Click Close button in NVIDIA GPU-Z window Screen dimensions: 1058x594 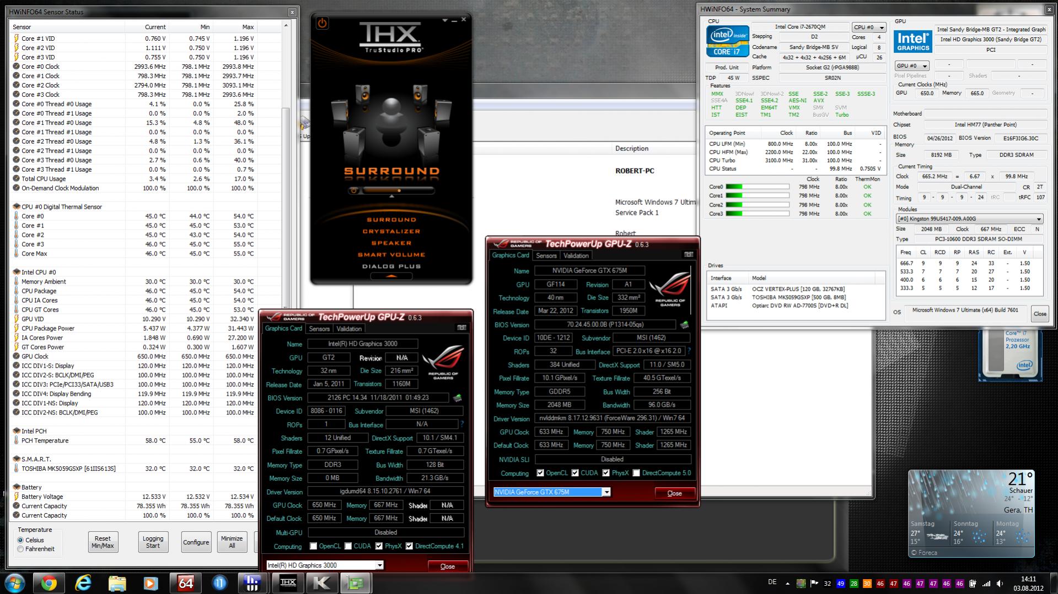click(x=675, y=493)
